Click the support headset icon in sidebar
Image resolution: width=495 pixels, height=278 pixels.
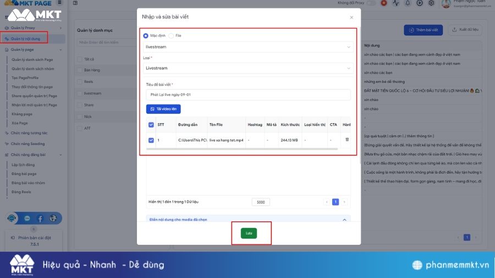coord(12,218)
